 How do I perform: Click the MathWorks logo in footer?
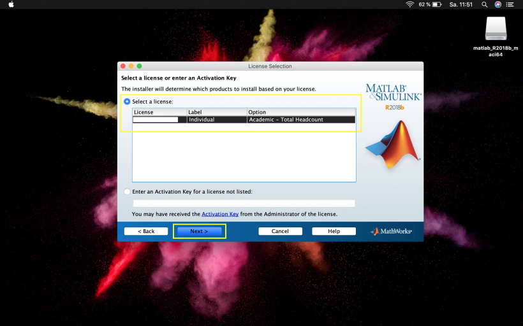point(392,231)
